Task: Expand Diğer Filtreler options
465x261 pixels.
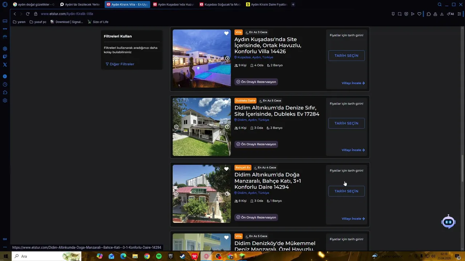Action: (x=120, y=64)
